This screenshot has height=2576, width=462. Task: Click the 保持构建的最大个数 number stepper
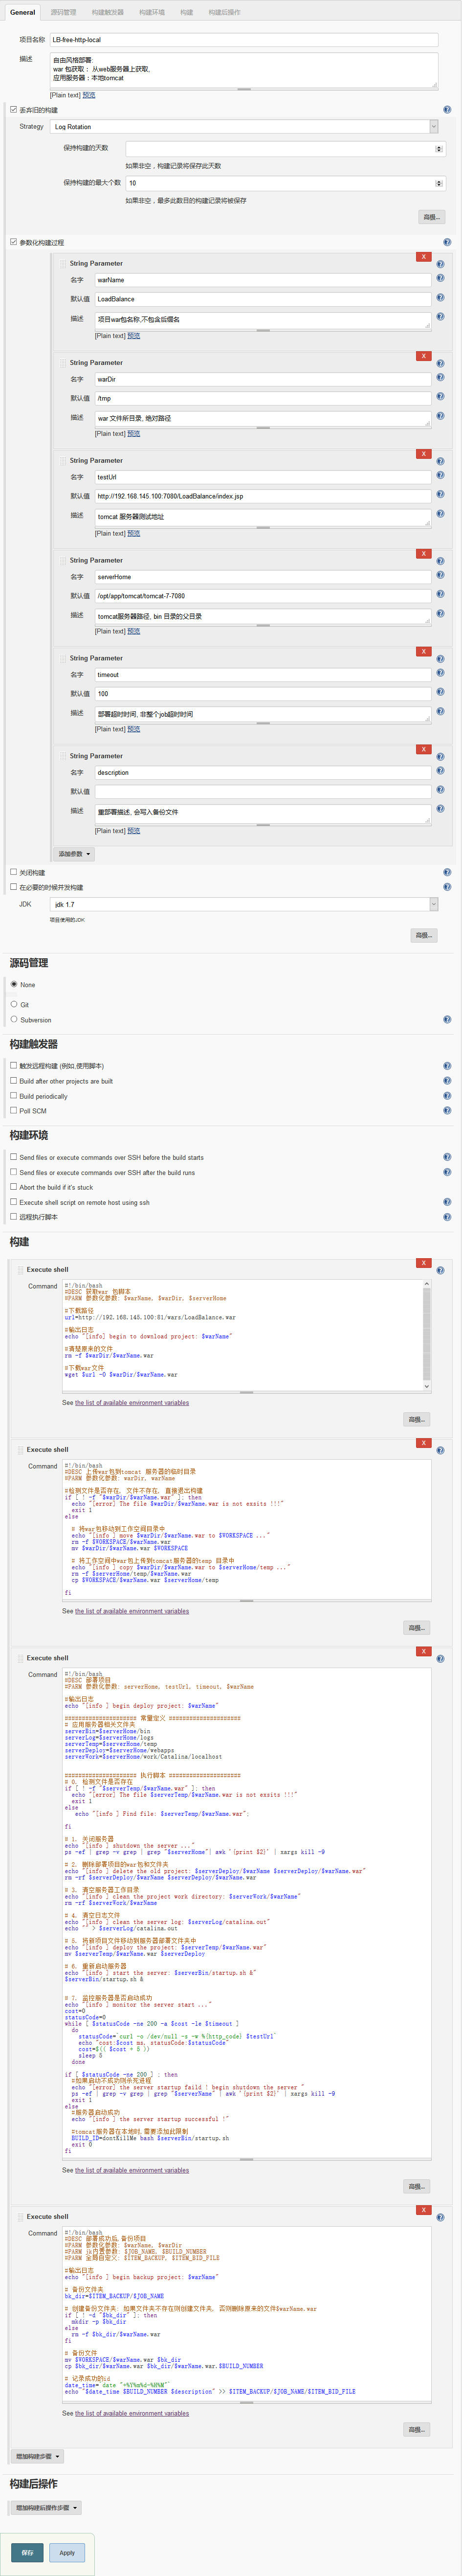[x=438, y=183]
